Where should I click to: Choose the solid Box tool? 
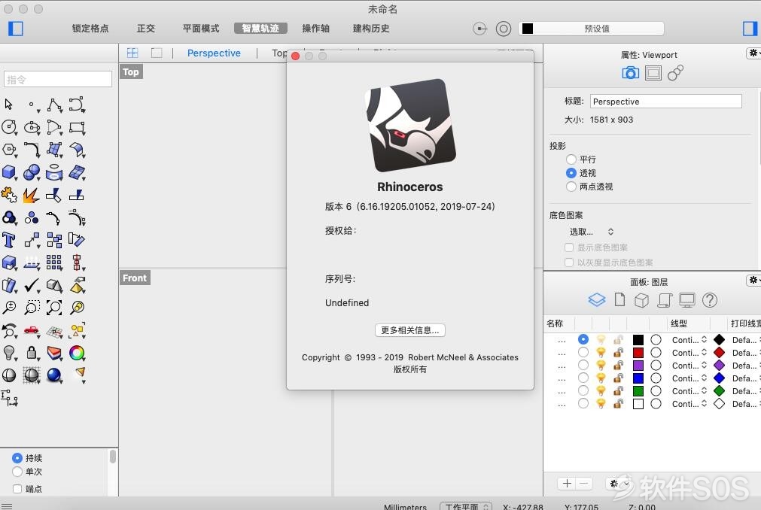click(x=9, y=172)
